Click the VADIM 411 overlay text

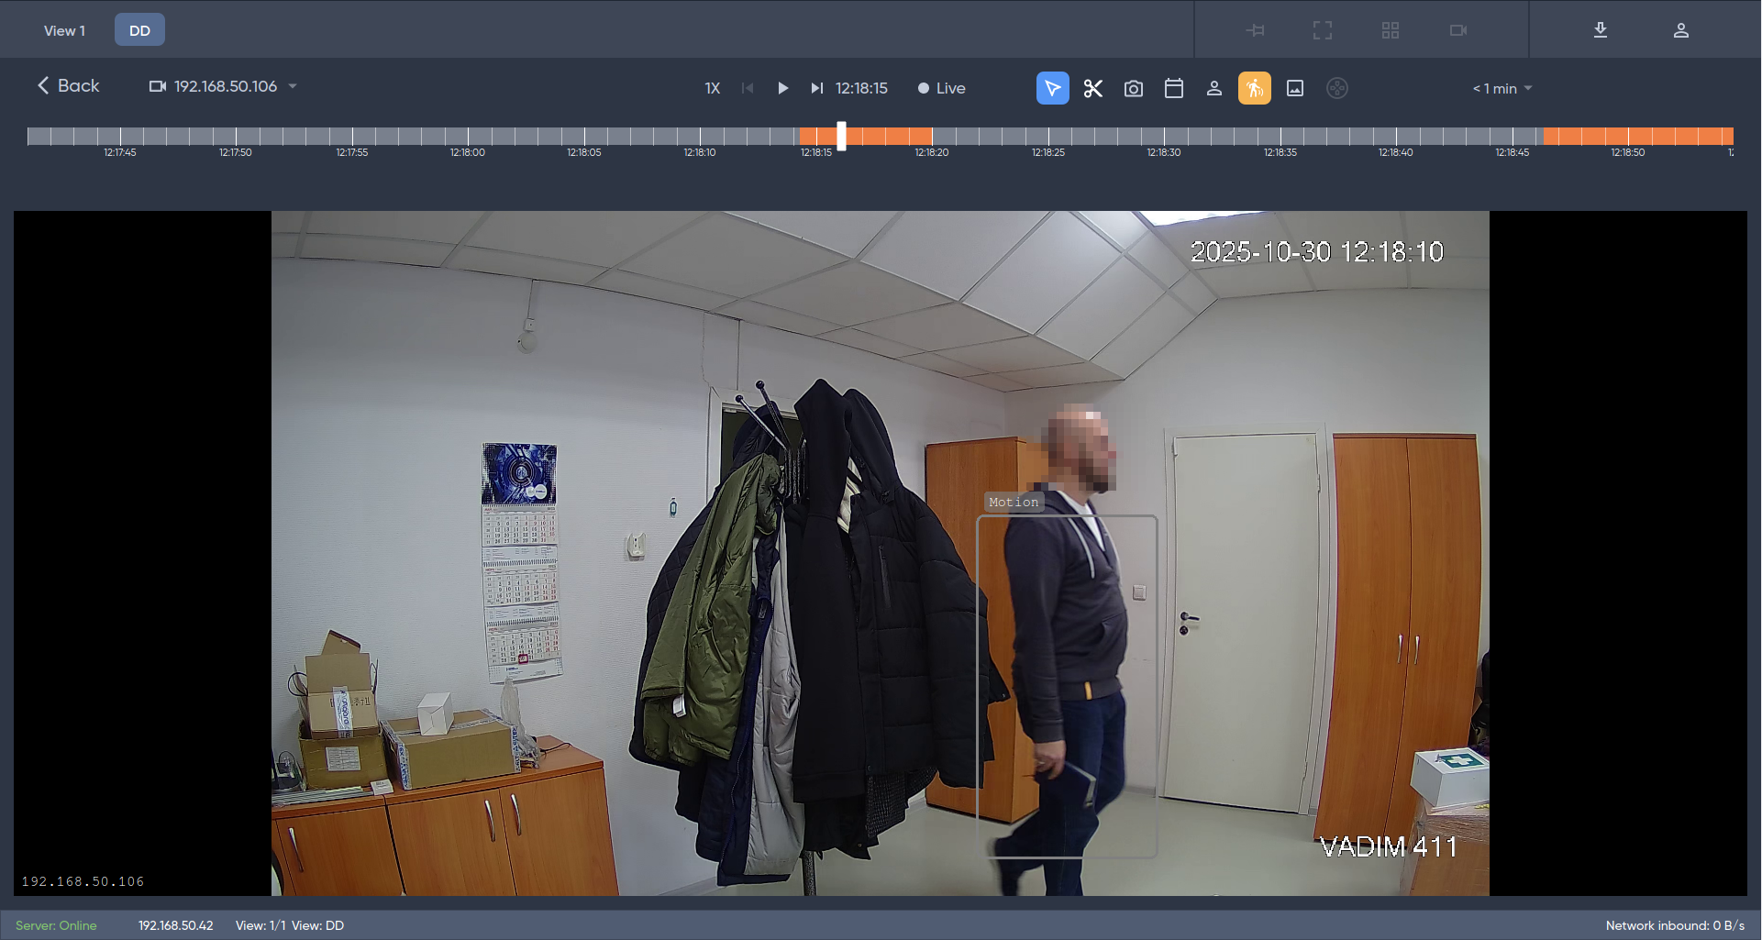(x=1389, y=846)
